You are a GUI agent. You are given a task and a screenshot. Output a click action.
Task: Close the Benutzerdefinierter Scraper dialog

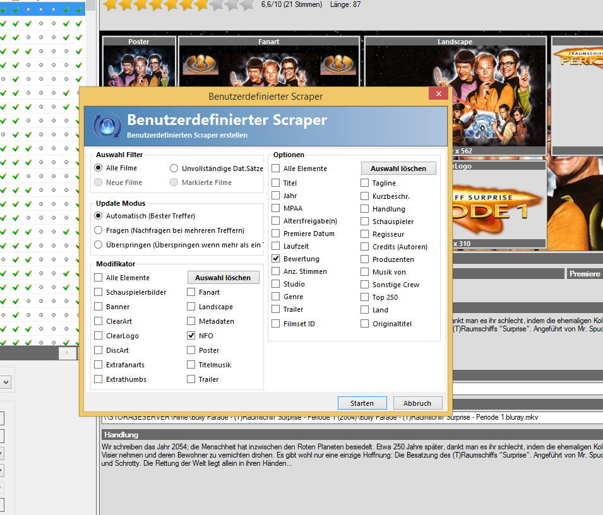coord(438,94)
